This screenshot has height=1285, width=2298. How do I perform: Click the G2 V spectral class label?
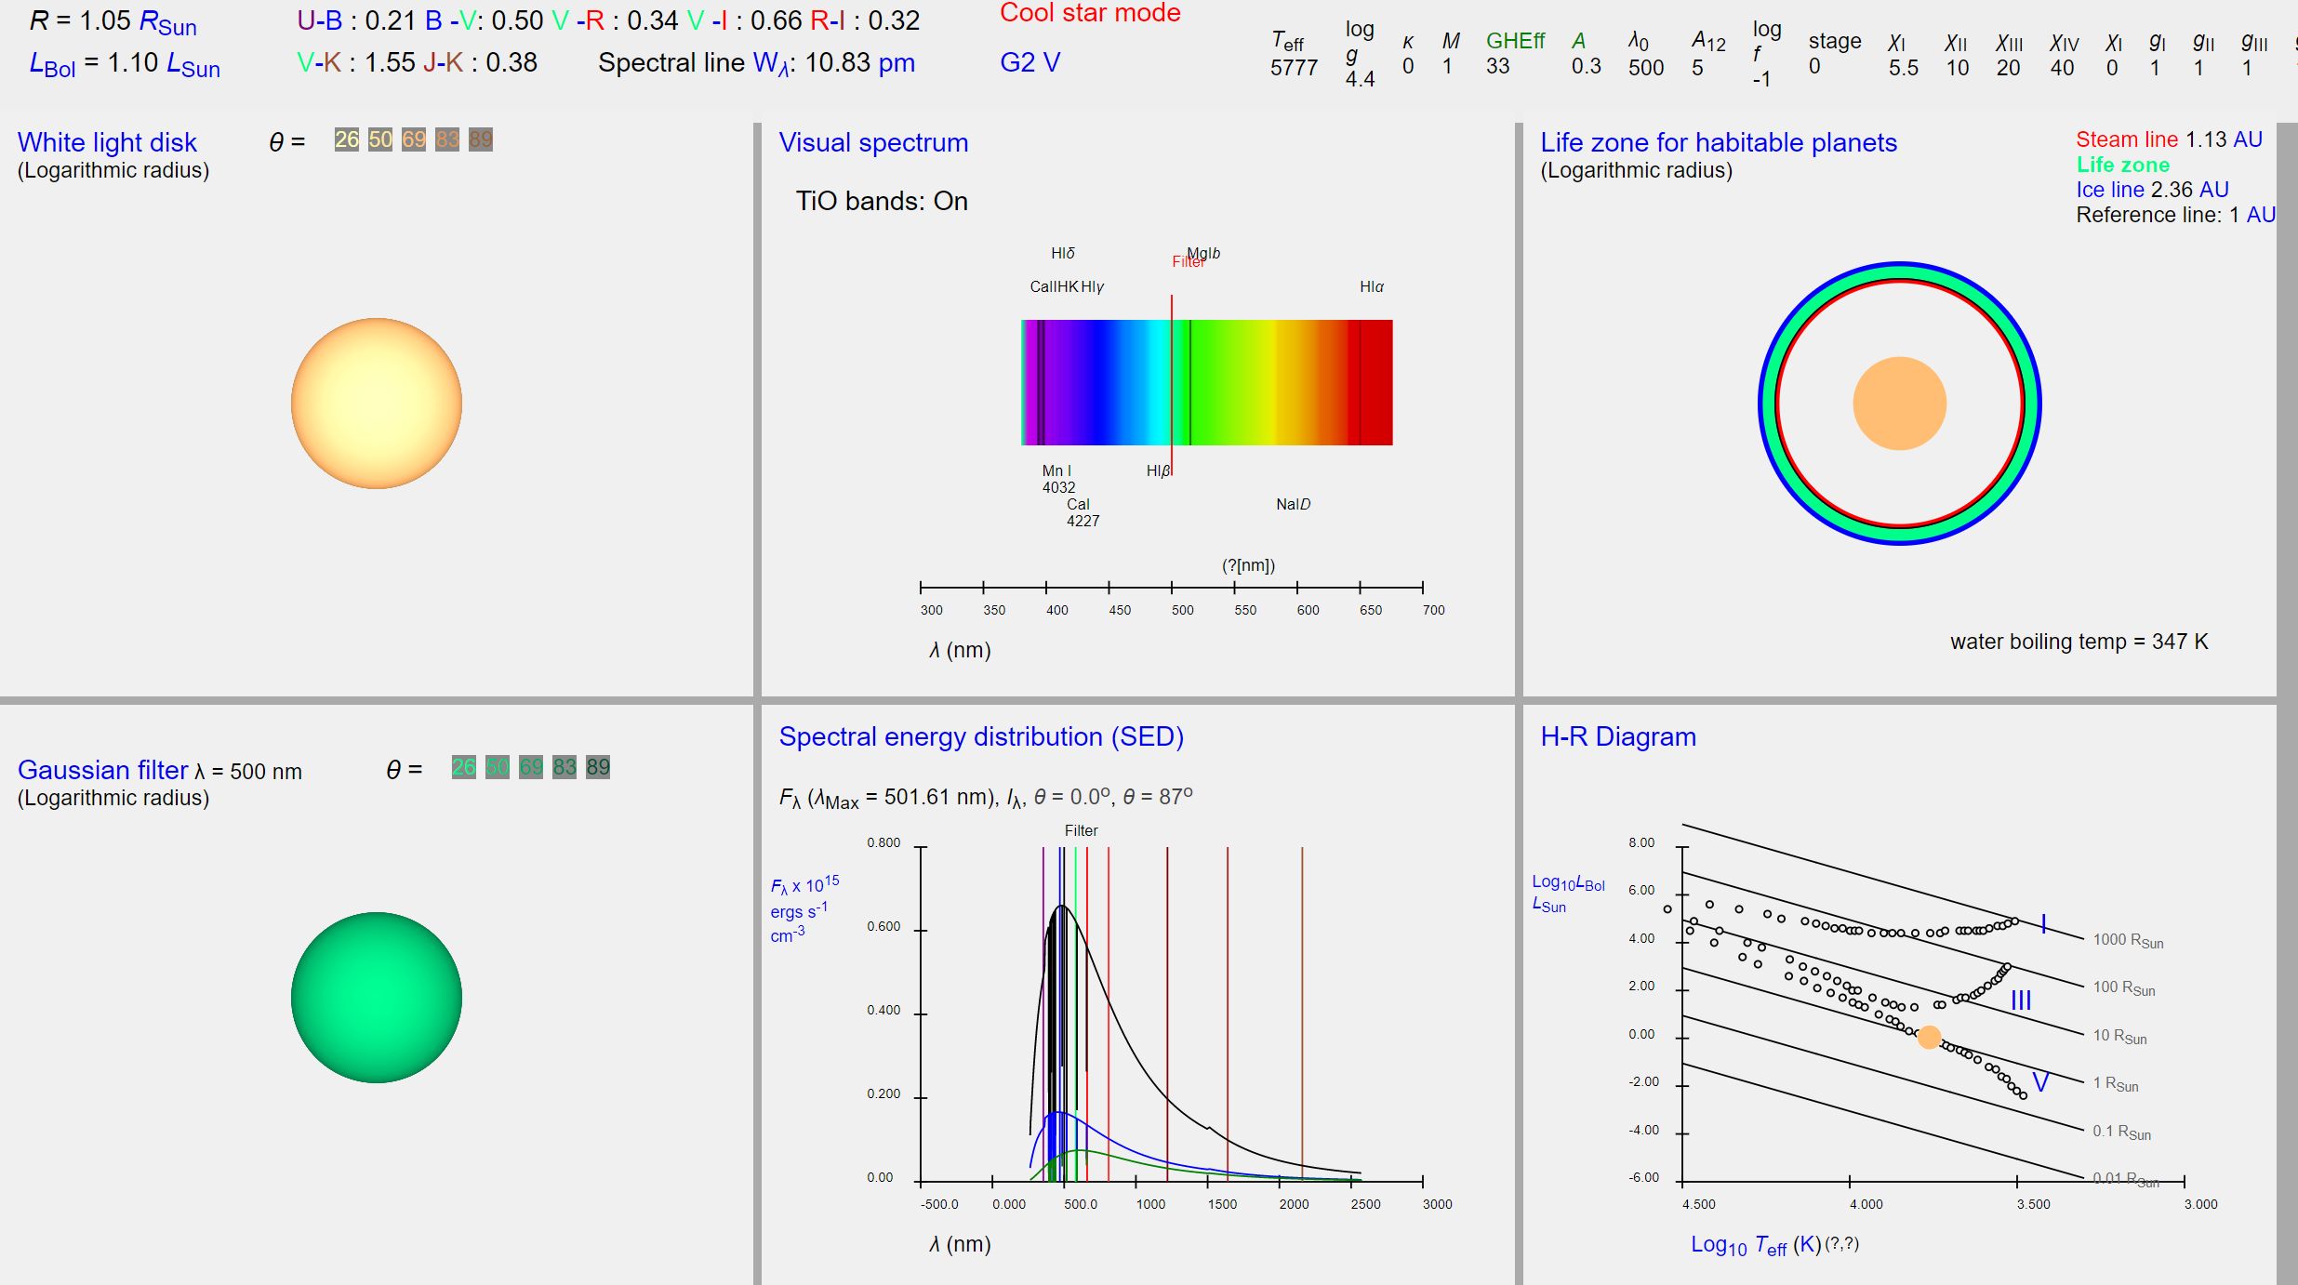pyautogui.click(x=1029, y=62)
